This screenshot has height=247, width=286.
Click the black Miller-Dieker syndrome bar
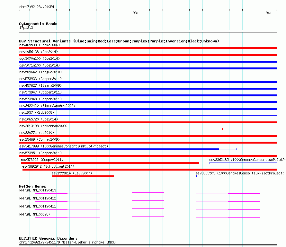pos(148,245)
